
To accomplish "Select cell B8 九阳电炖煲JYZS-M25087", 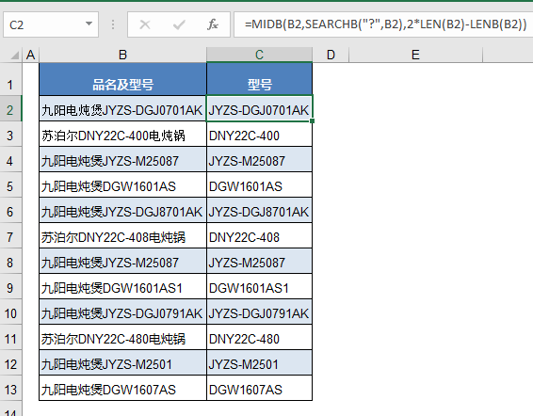I will tap(122, 261).
